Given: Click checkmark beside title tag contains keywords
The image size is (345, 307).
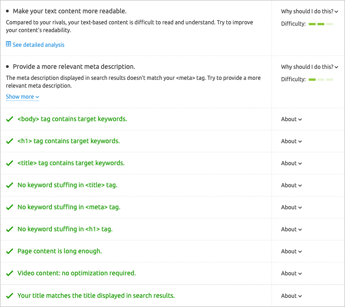Looking at the screenshot, I should tap(10, 163).
